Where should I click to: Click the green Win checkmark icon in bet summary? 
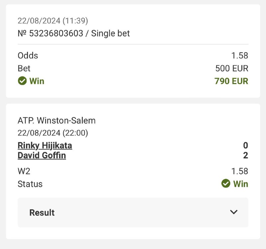point(22,81)
